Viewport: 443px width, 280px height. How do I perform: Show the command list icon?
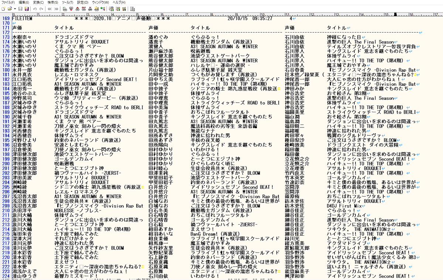coord(133,8)
